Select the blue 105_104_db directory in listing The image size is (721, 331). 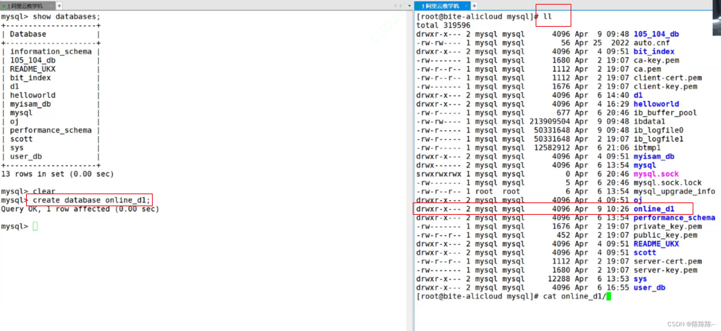tap(656, 34)
